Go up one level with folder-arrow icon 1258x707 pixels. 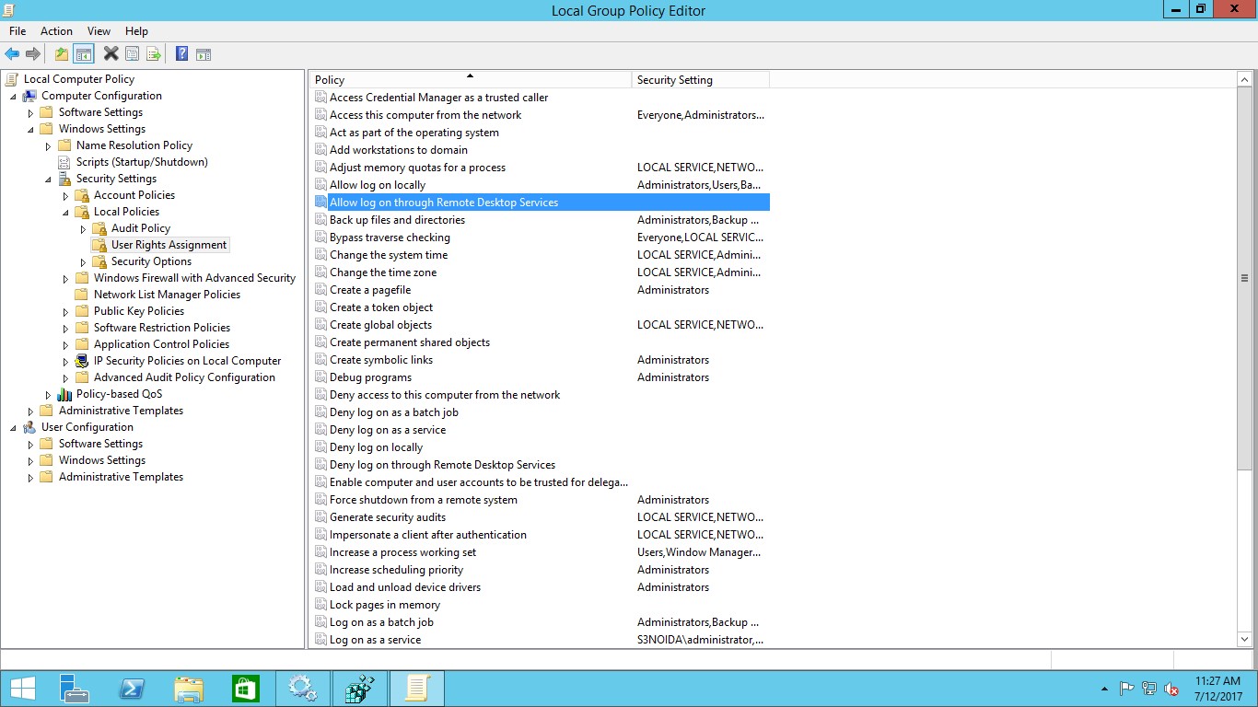pos(62,54)
